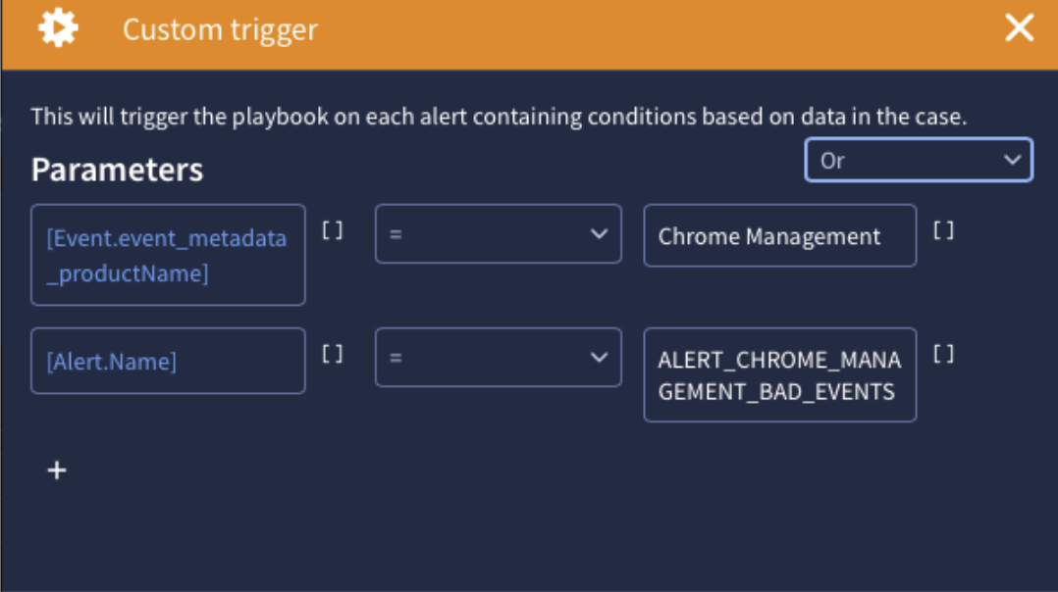Open the Or logic operator dropdown

918,160
